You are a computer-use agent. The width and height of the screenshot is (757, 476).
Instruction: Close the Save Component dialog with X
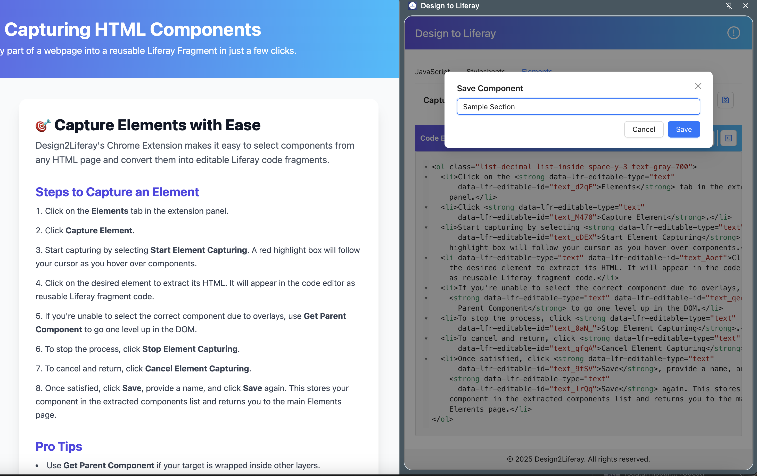pyautogui.click(x=698, y=86)
